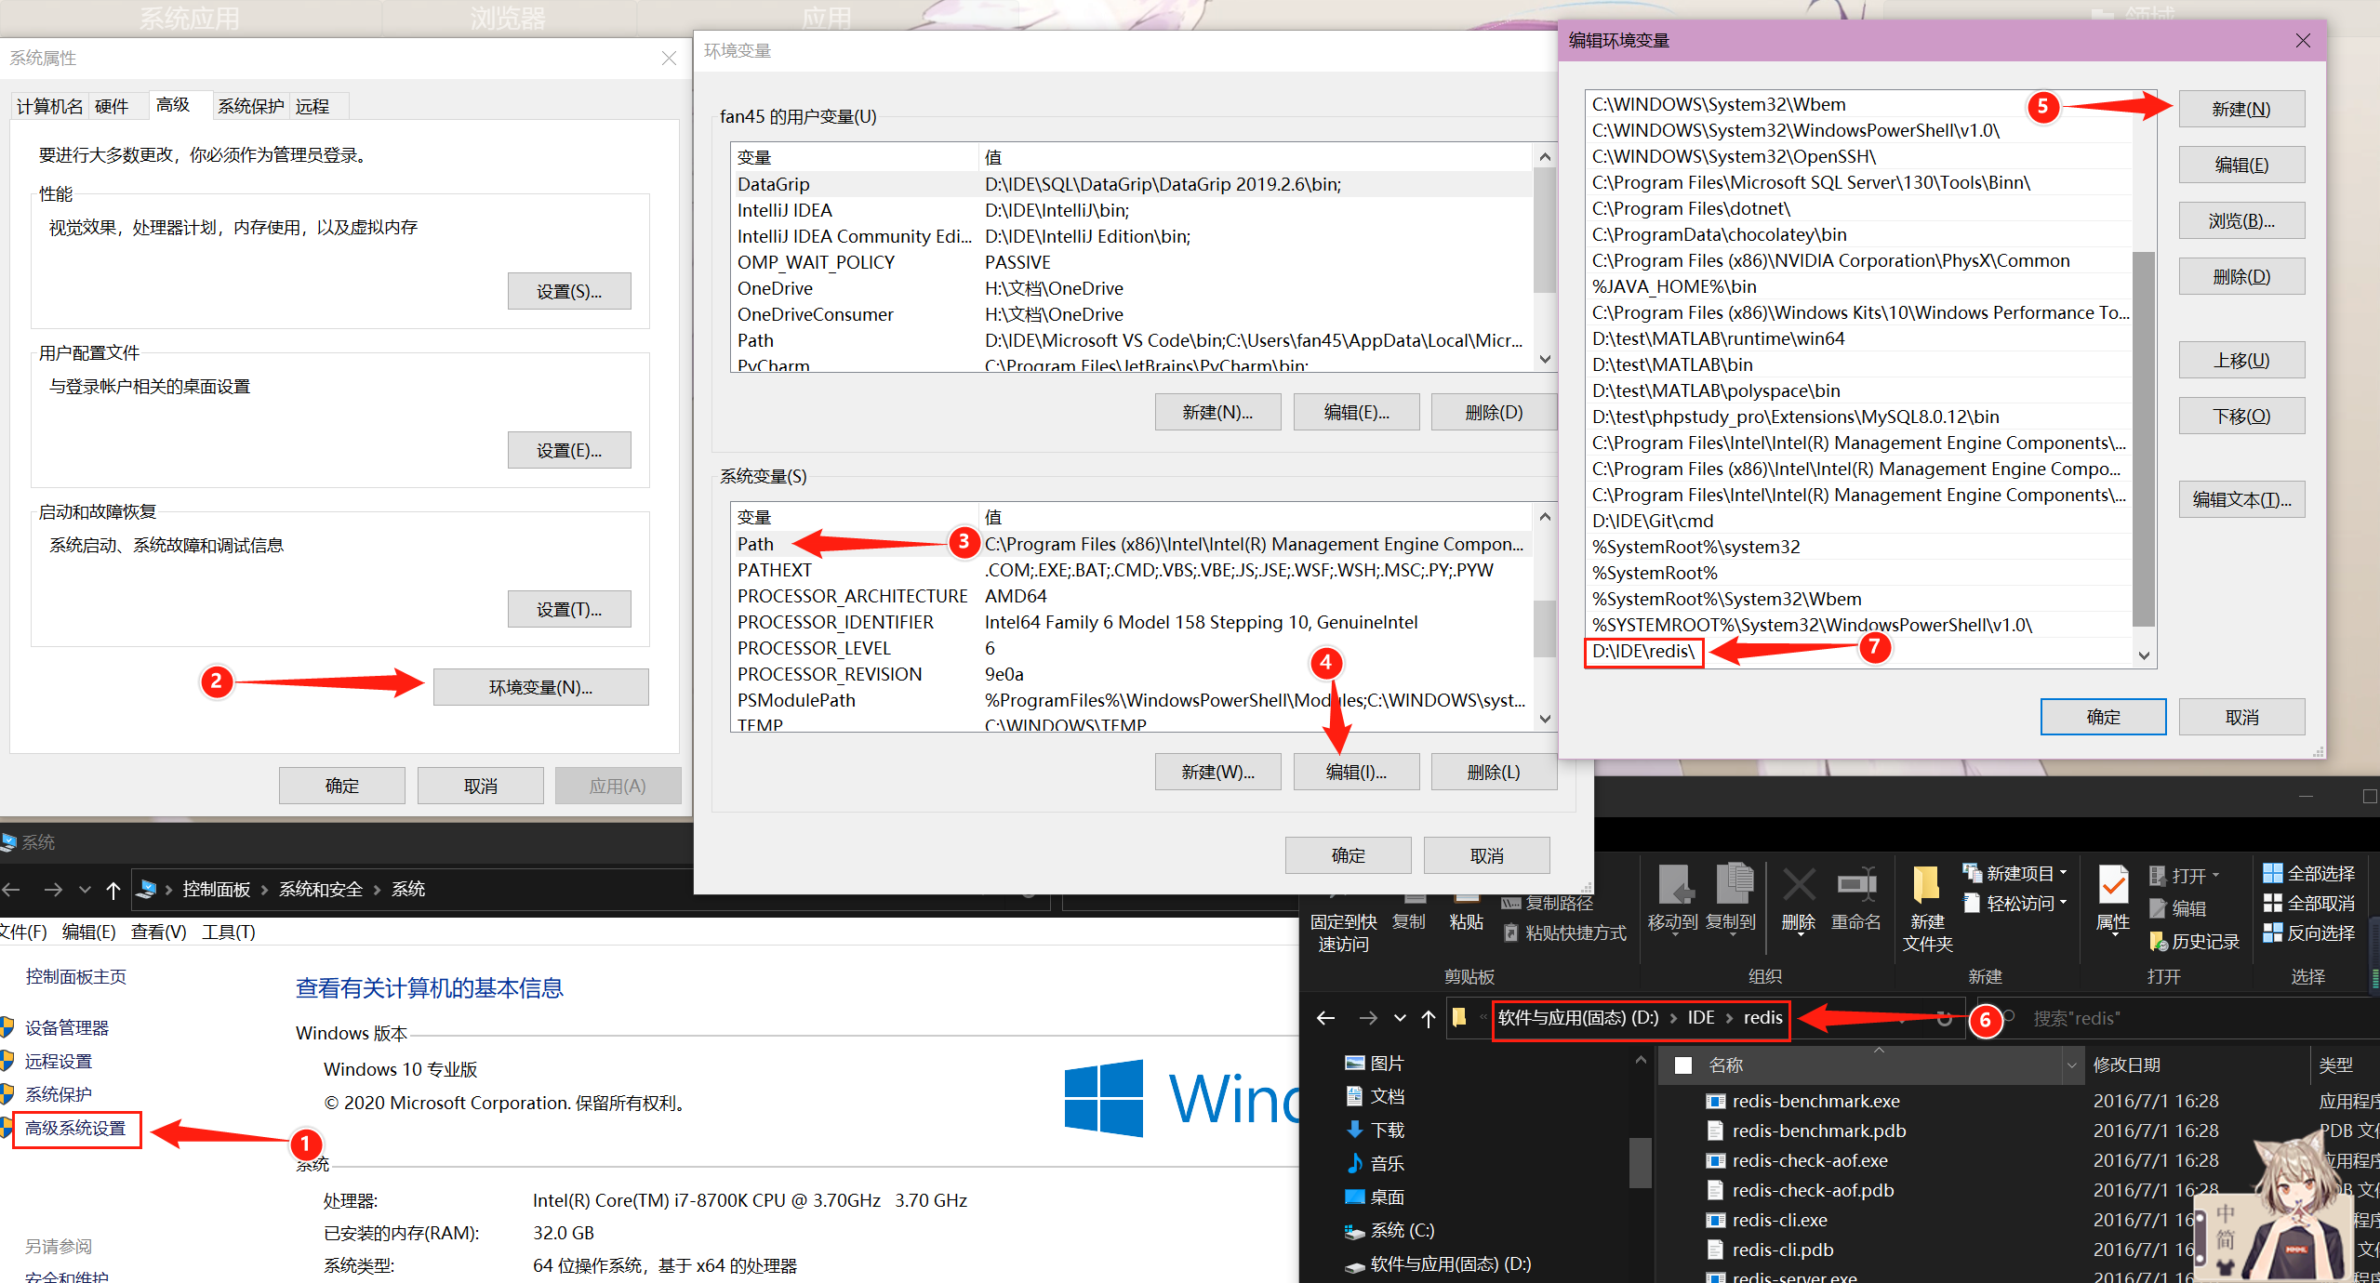Click the 属性 (Properties) checkmark icon
The image size is (2380, 1283).
click(2113, 885)
